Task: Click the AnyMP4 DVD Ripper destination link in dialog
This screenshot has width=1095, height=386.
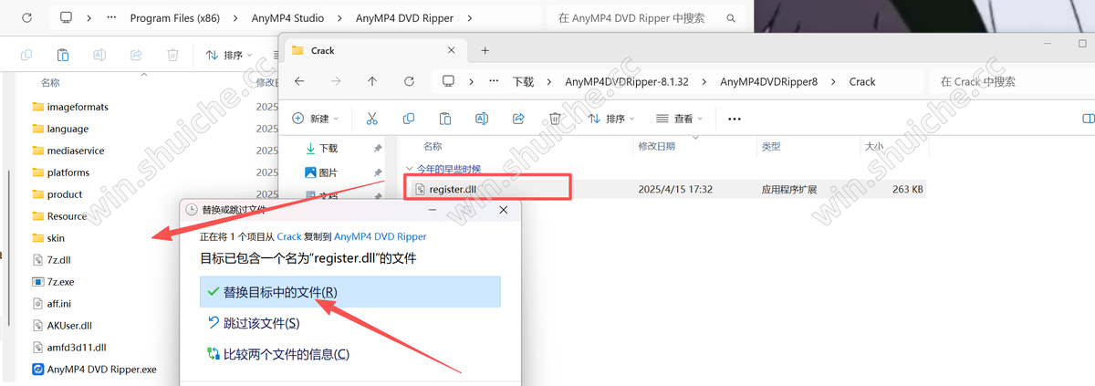Action: [381, 235]
